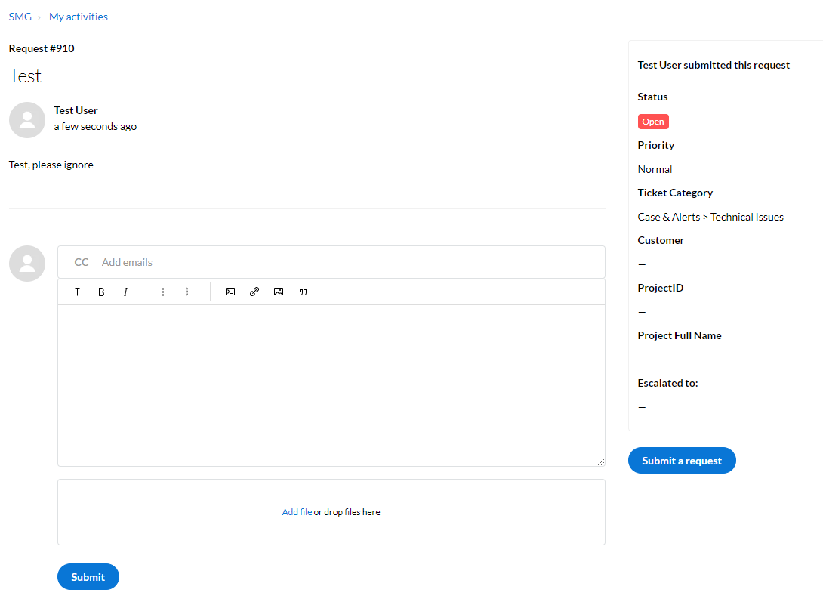Insert a numbered list
The image size is (823, 608).
tap(190, 292)
